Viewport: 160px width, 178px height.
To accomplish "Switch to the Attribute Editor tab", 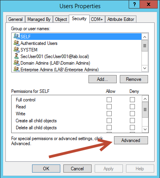I will click(121, 19).
